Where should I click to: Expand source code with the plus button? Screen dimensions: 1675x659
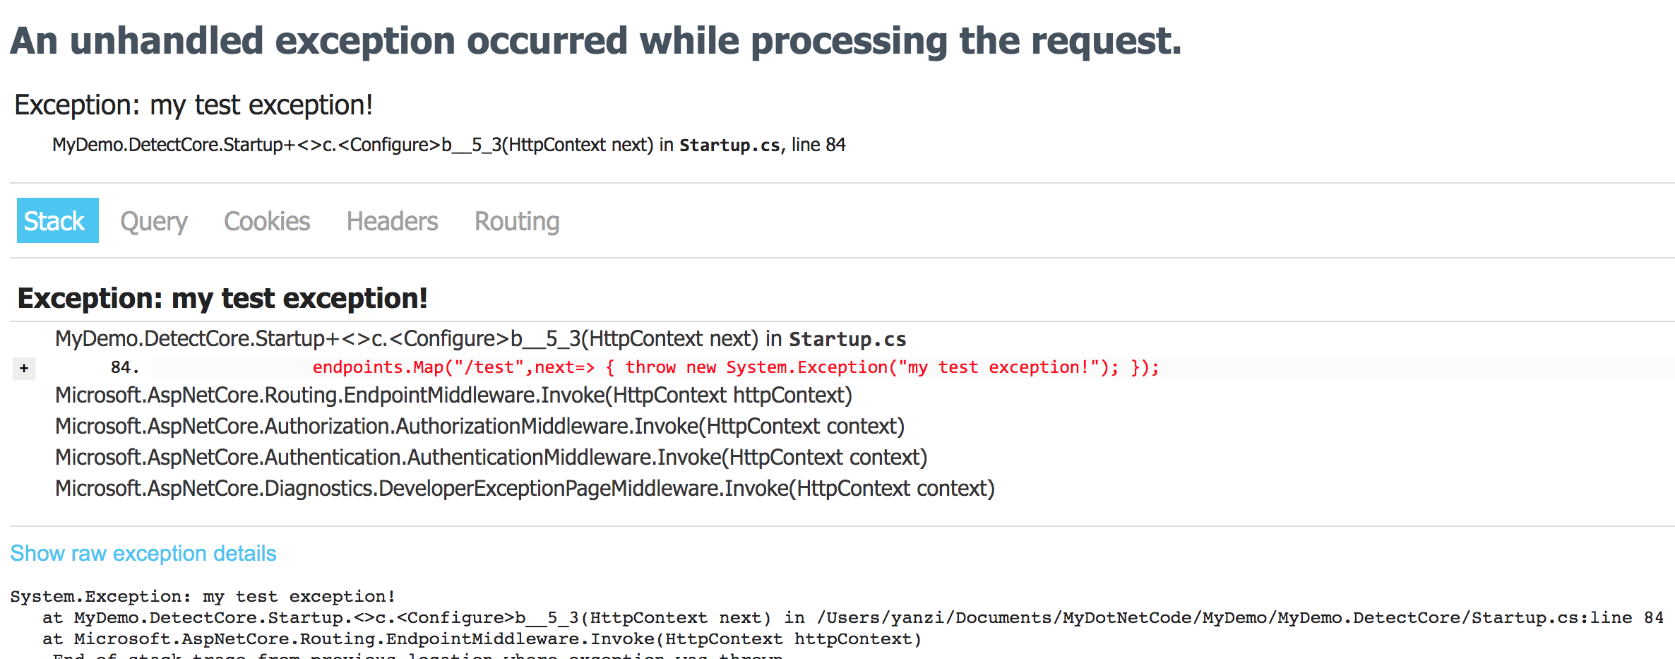click(x=24, y=368)
